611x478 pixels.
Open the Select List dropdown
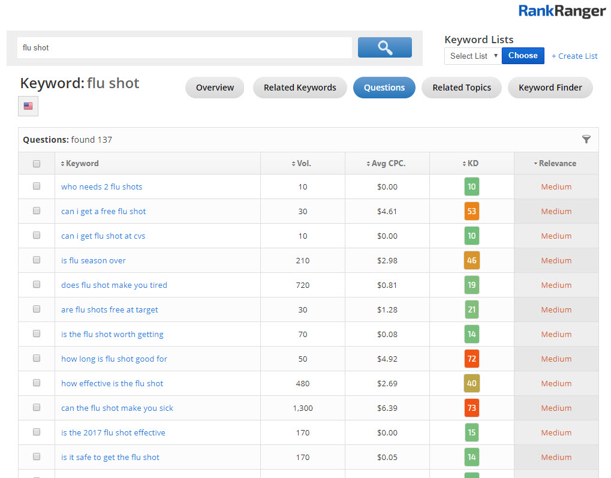(473, 56)
